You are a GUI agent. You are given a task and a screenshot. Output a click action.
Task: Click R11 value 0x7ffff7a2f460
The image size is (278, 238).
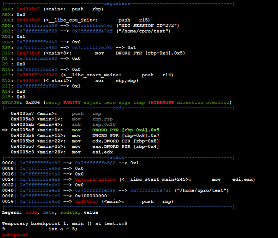[37, 75]
